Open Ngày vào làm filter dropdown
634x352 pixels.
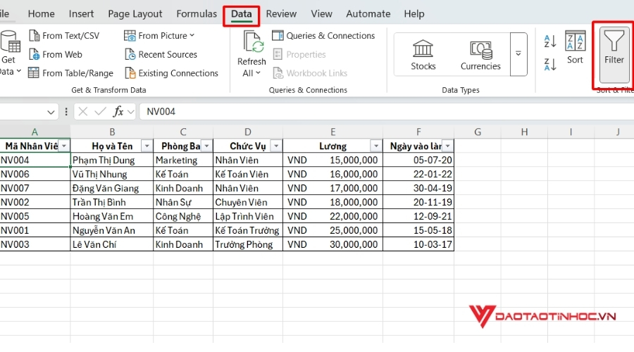447,146
